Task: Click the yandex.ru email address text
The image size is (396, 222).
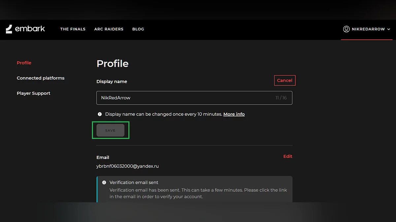Action: [127, 166]
